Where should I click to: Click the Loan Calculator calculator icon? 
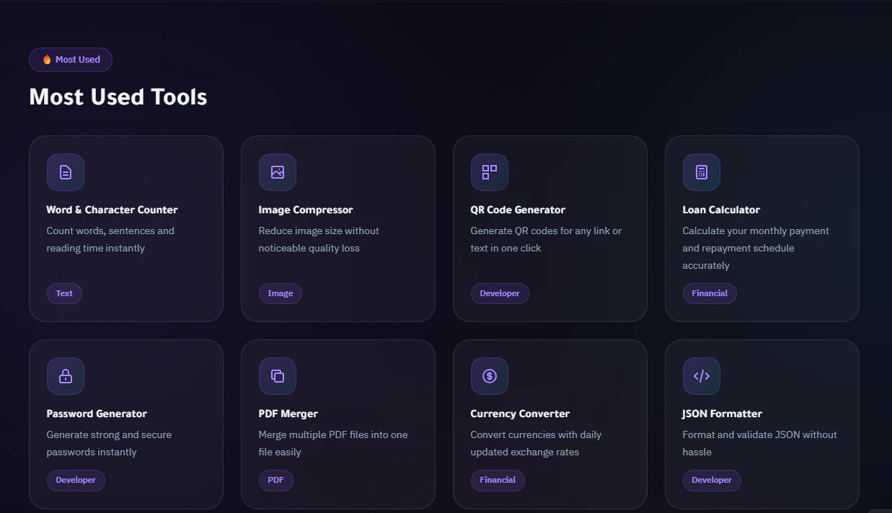click(702, 172)
